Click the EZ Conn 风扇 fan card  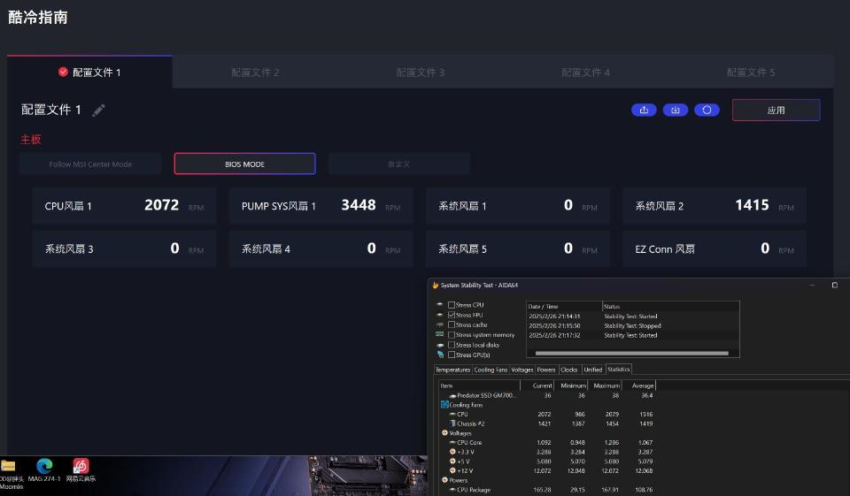715,248
